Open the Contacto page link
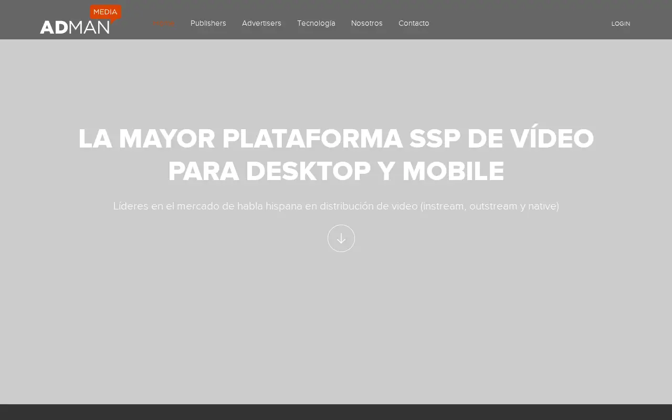The image size is (672, 420). point(414,23)
